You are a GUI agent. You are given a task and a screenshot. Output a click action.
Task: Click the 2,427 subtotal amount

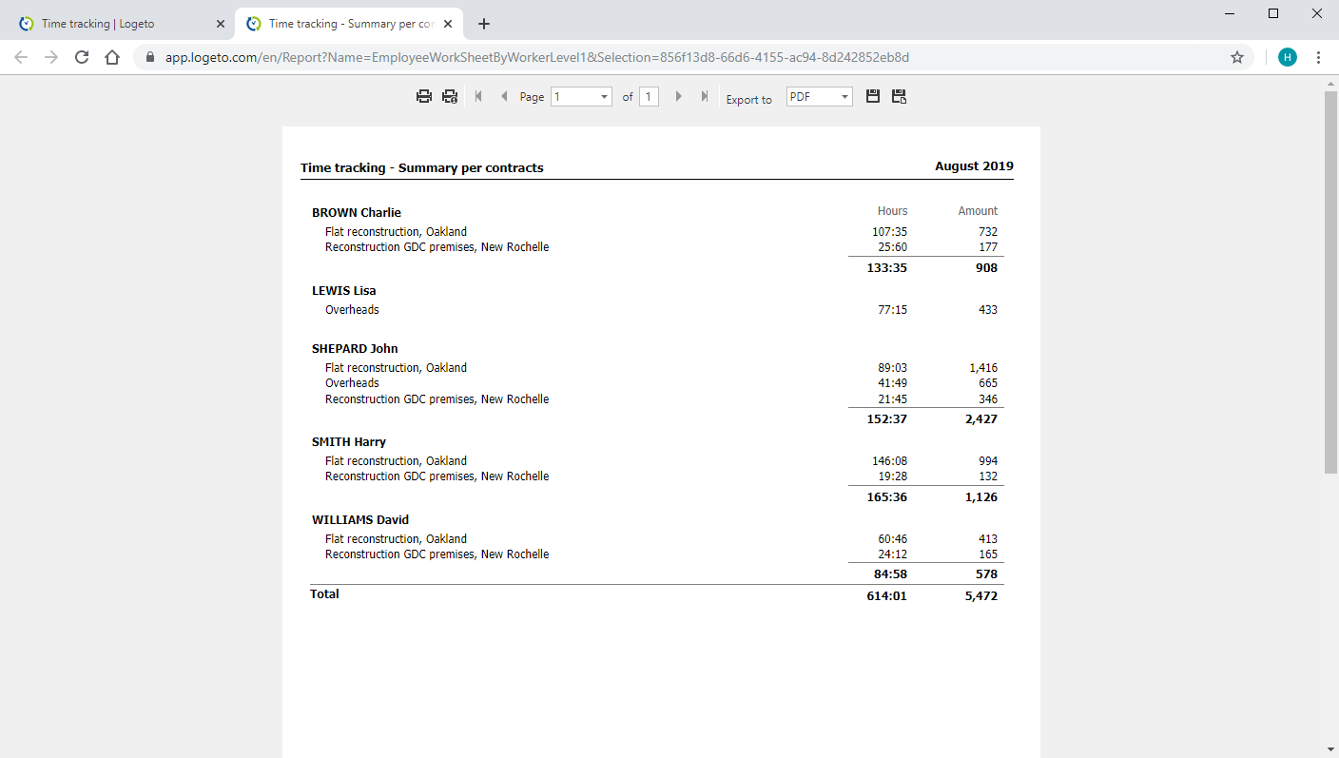[981, 418]
